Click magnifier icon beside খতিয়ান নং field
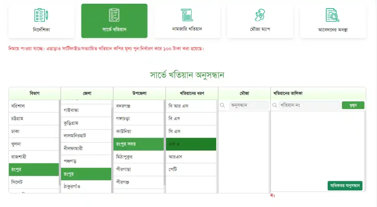Viewport: 377px width, 207px height. coord(275,105)
